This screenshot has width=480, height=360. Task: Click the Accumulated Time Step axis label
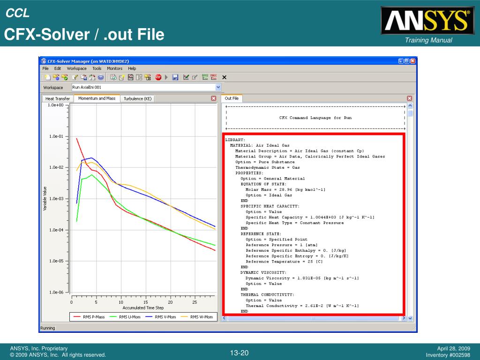(143, 307)
